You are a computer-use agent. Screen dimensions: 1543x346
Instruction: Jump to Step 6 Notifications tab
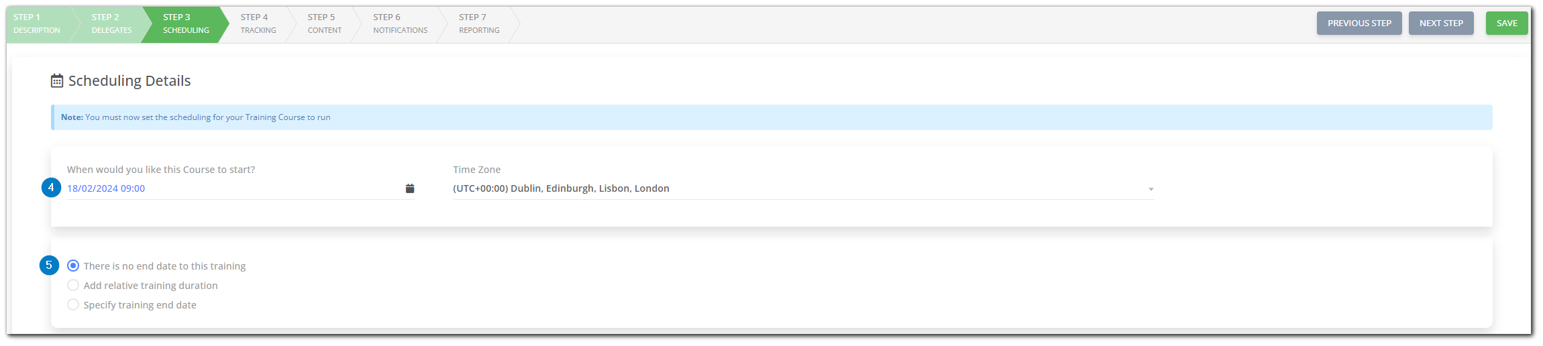[401, 24]
